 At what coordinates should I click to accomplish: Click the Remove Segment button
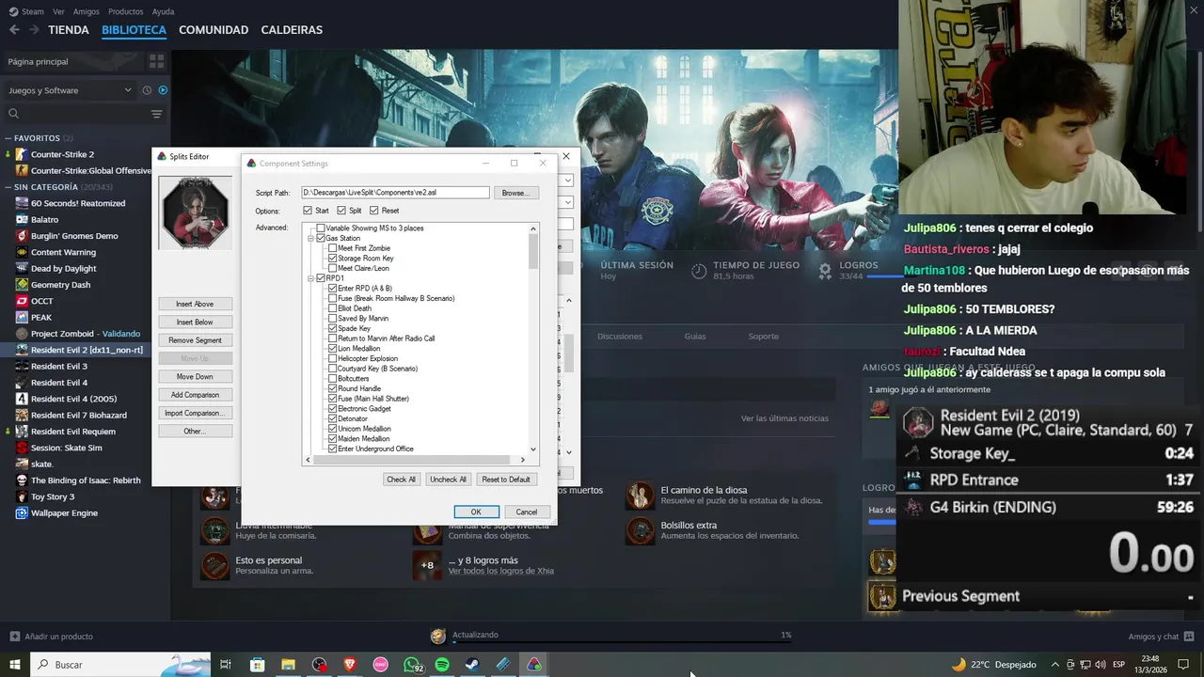coord(195,340)
